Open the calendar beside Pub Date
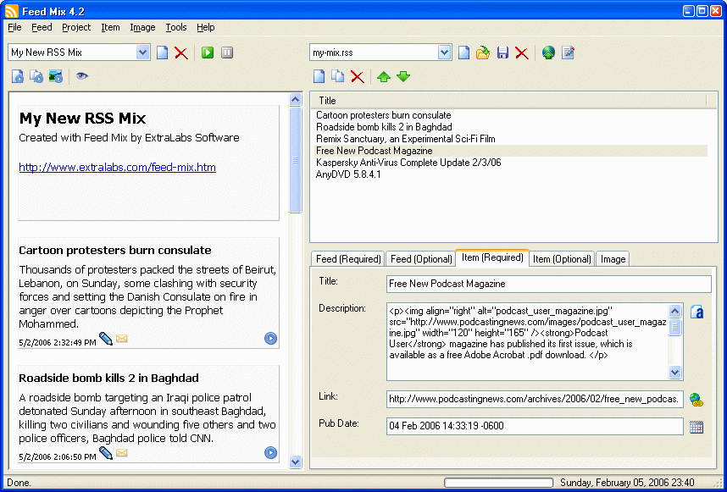This screenshot has height=492, width=727. (x=696, y=427)
